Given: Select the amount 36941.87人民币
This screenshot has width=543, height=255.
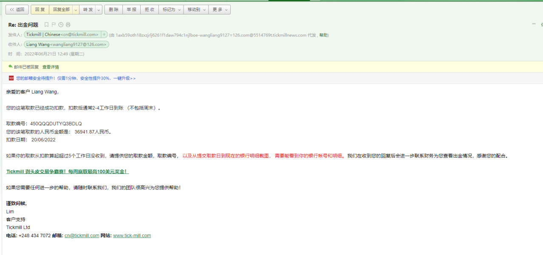Looking at the screenshot, I should tap(92, 132).
